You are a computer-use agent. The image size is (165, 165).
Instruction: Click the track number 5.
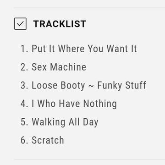pyautogui.click(x=24, y=122)
